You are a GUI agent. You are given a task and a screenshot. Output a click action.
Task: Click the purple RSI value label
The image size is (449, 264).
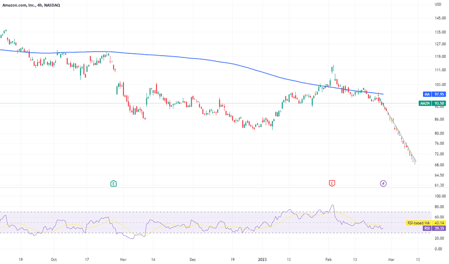tap(434, 228)
